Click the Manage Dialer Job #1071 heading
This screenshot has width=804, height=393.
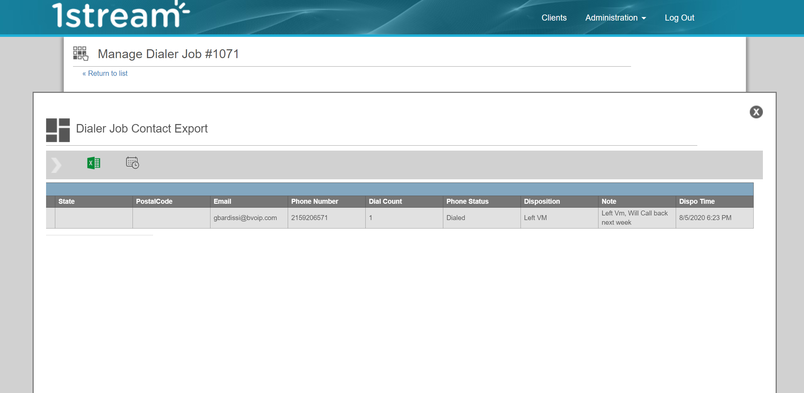click(168, 54)
